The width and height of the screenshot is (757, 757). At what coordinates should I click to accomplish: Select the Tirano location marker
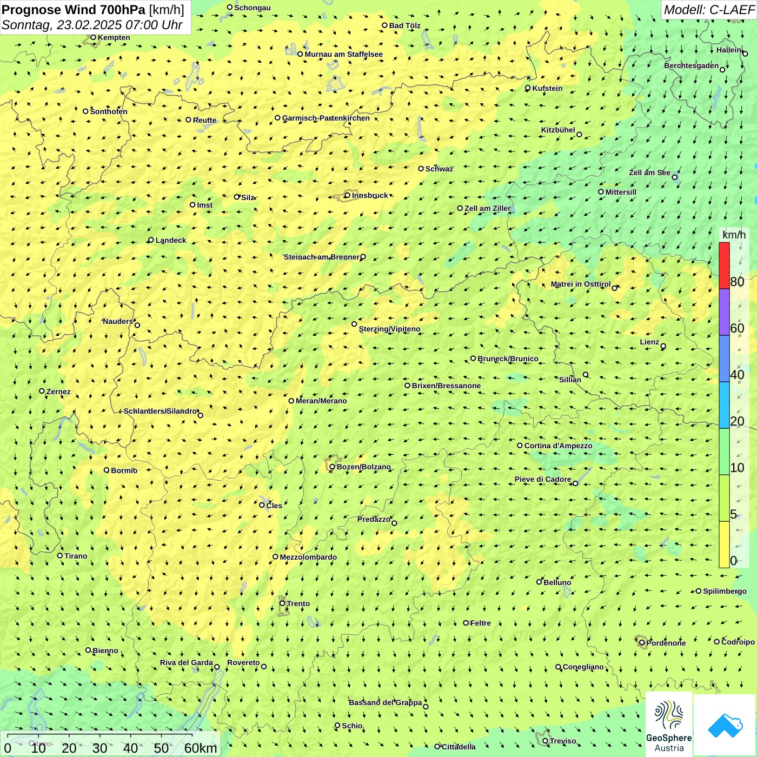(x=60, y=555)
